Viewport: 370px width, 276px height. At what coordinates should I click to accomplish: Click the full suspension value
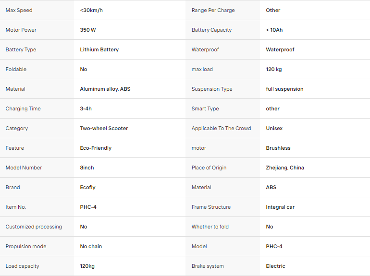click(x=284, y=89)
